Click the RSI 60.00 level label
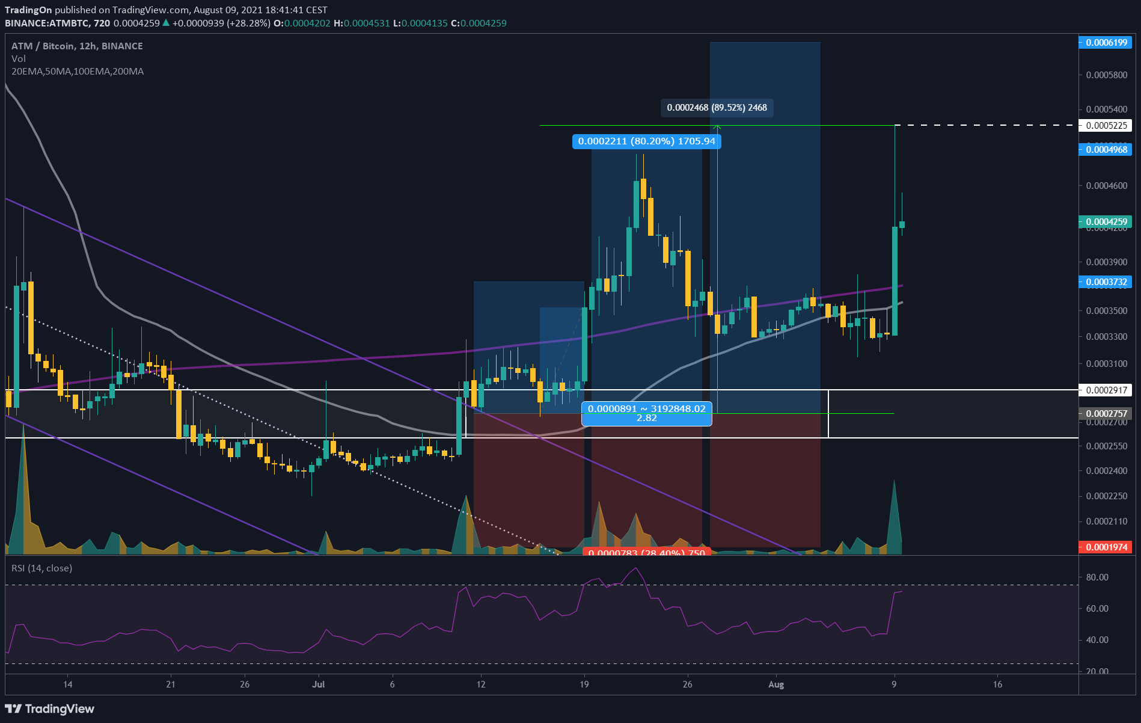The image size is (1141, 723). [1097, 609]
